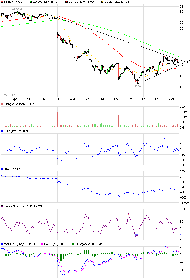The height and width of the screenshot is (280, 190).
Task: Click the 'GD 100 Ticks: 48,926' label
Action: pyautogui.click(x=82, y=2)
